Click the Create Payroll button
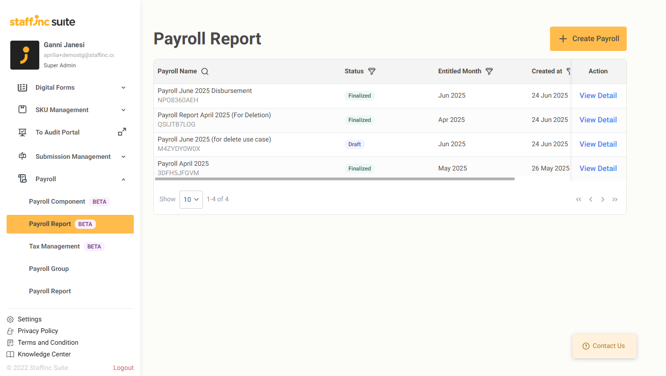 [588, 39]
